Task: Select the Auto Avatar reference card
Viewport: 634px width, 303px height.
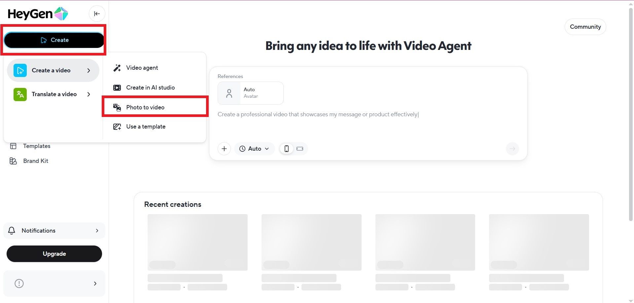Action: click(x=250, y=93)
